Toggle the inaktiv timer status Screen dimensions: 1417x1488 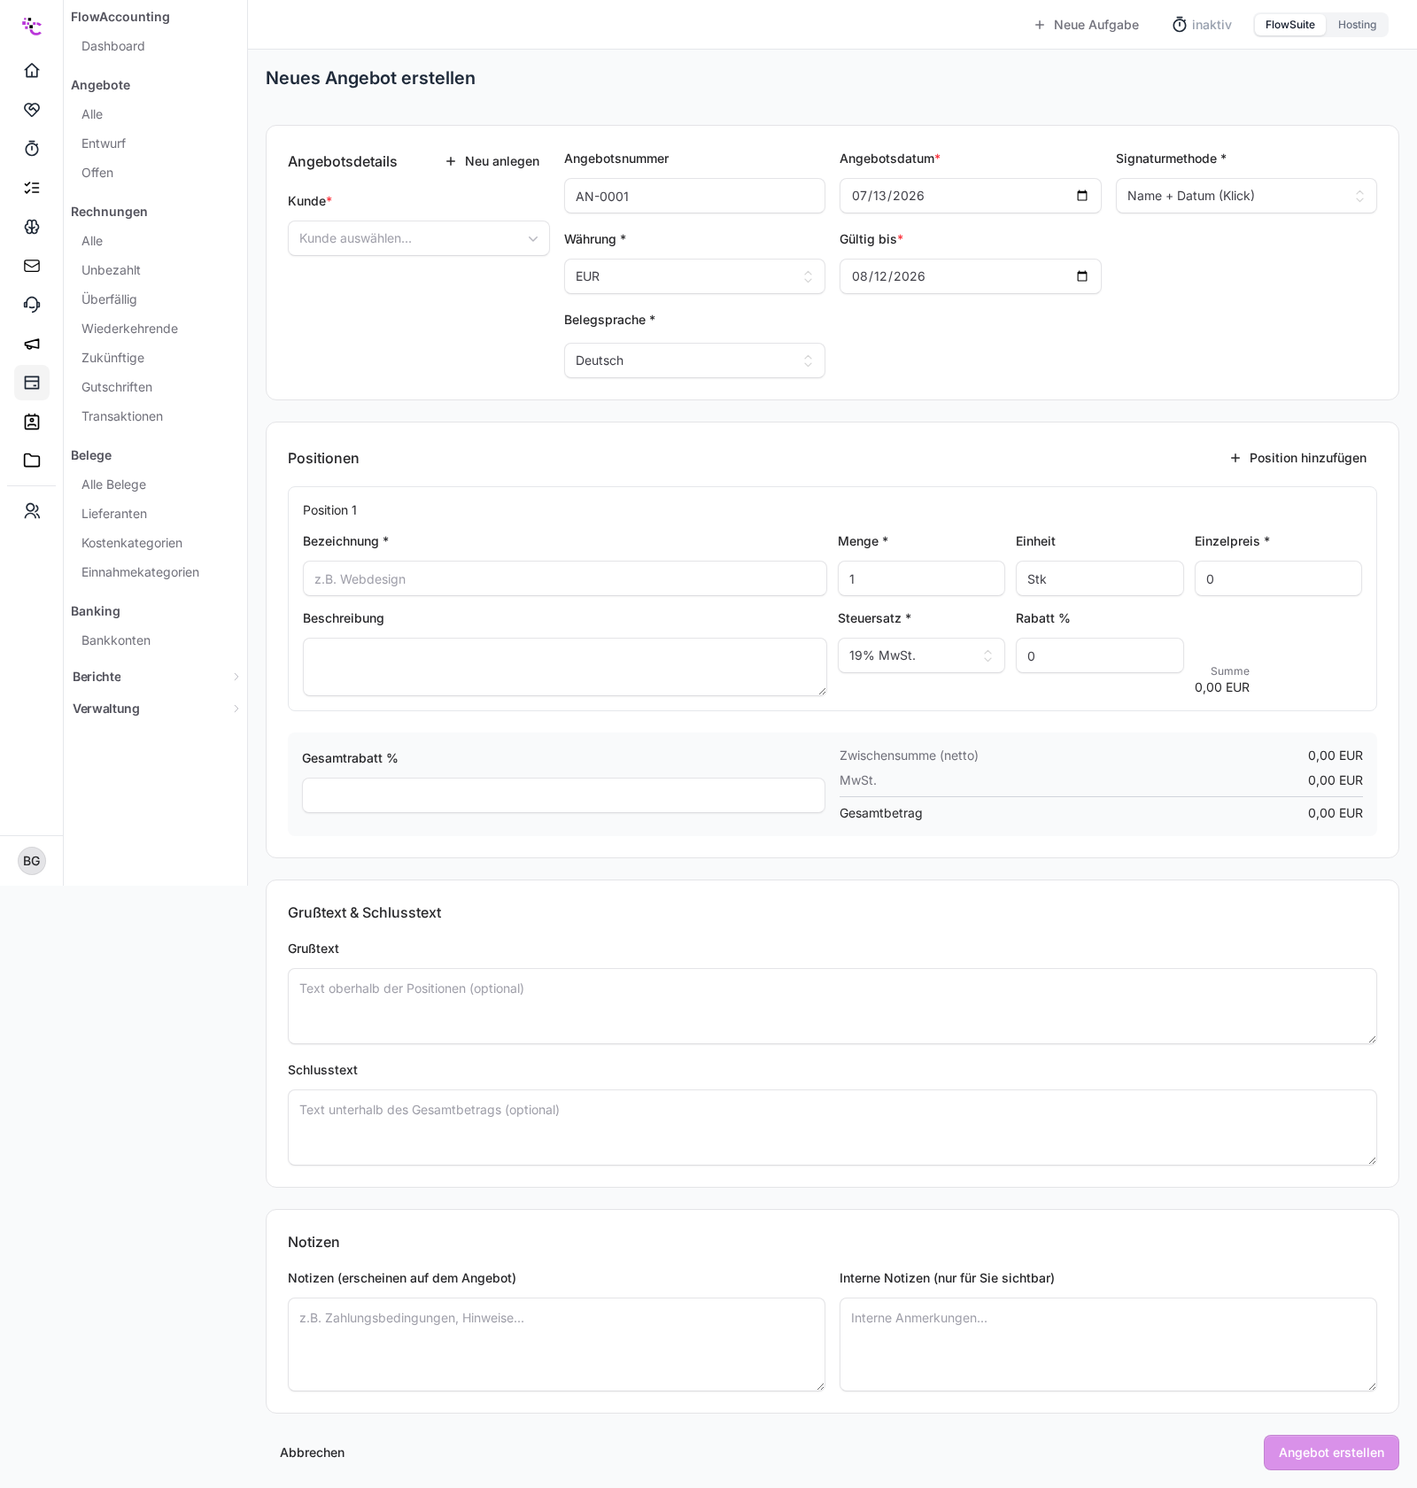(1202, 25)
